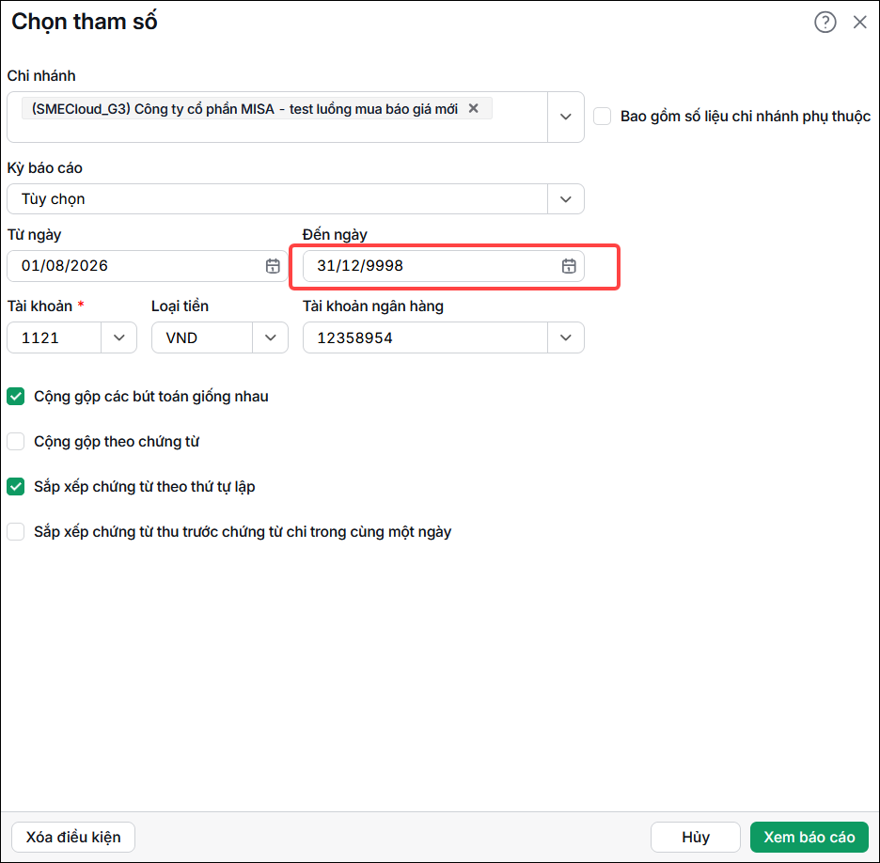
Task: Check Cộng gộp theo chứng từ
Action: tap(16, 442)
